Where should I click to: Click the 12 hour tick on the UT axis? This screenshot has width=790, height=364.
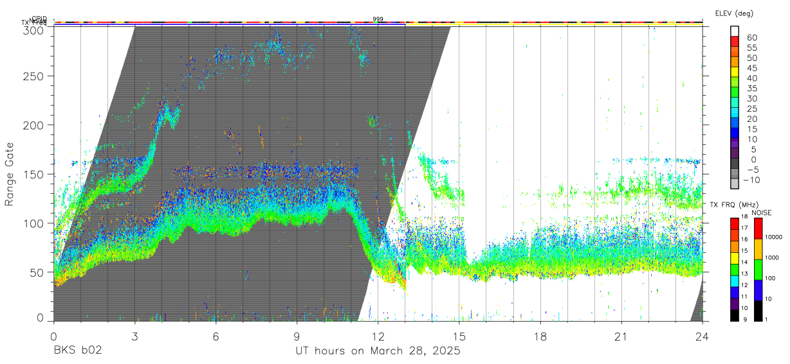tap(378, 336)
